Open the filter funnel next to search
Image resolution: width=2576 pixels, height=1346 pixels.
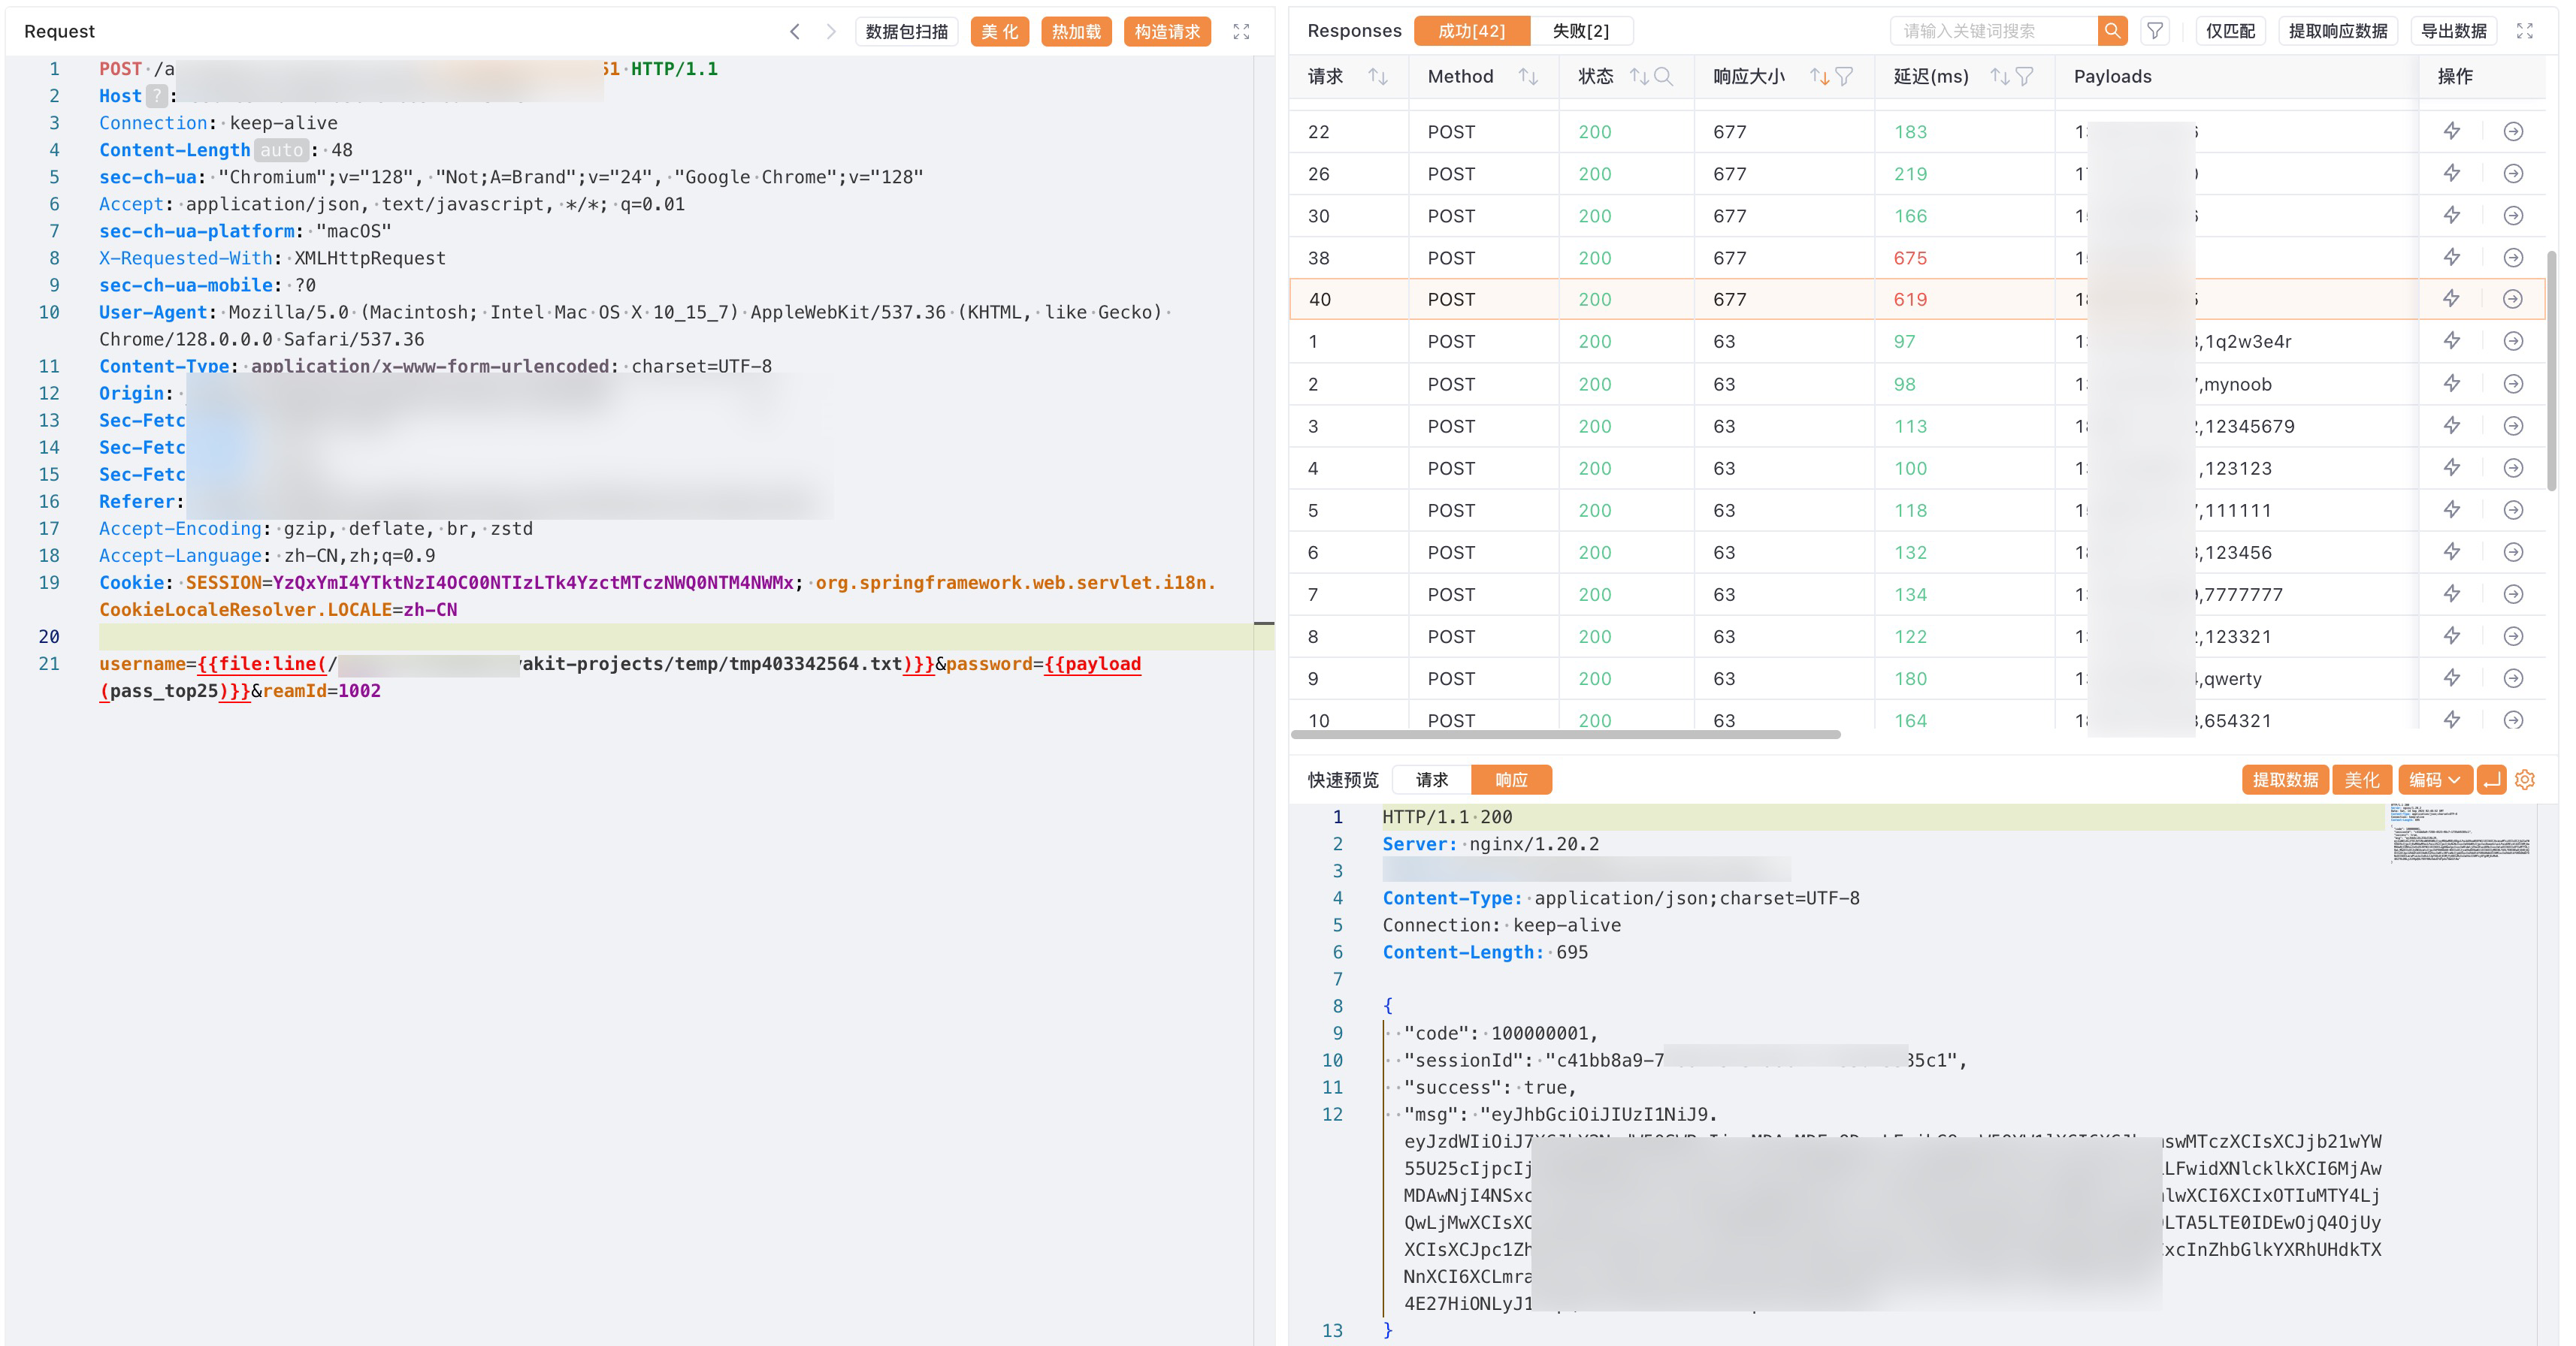point(2155,31)
